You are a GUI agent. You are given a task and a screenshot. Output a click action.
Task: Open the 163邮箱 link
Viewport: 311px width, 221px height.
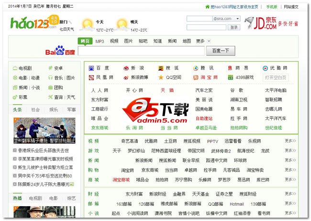(x=124, y=204)
